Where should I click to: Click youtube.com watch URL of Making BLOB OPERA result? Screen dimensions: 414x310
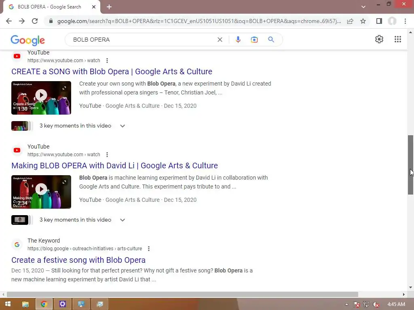63,155
